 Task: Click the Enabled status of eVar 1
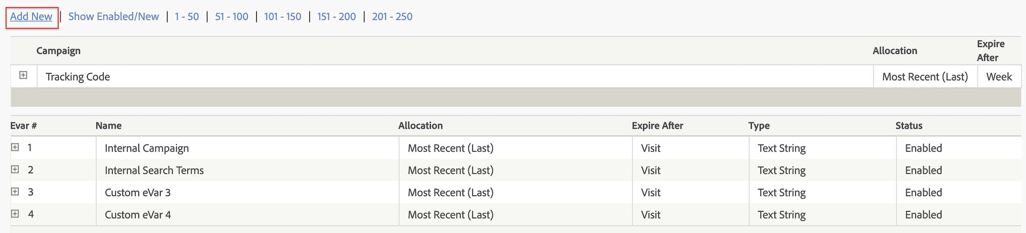coord(923,148)
